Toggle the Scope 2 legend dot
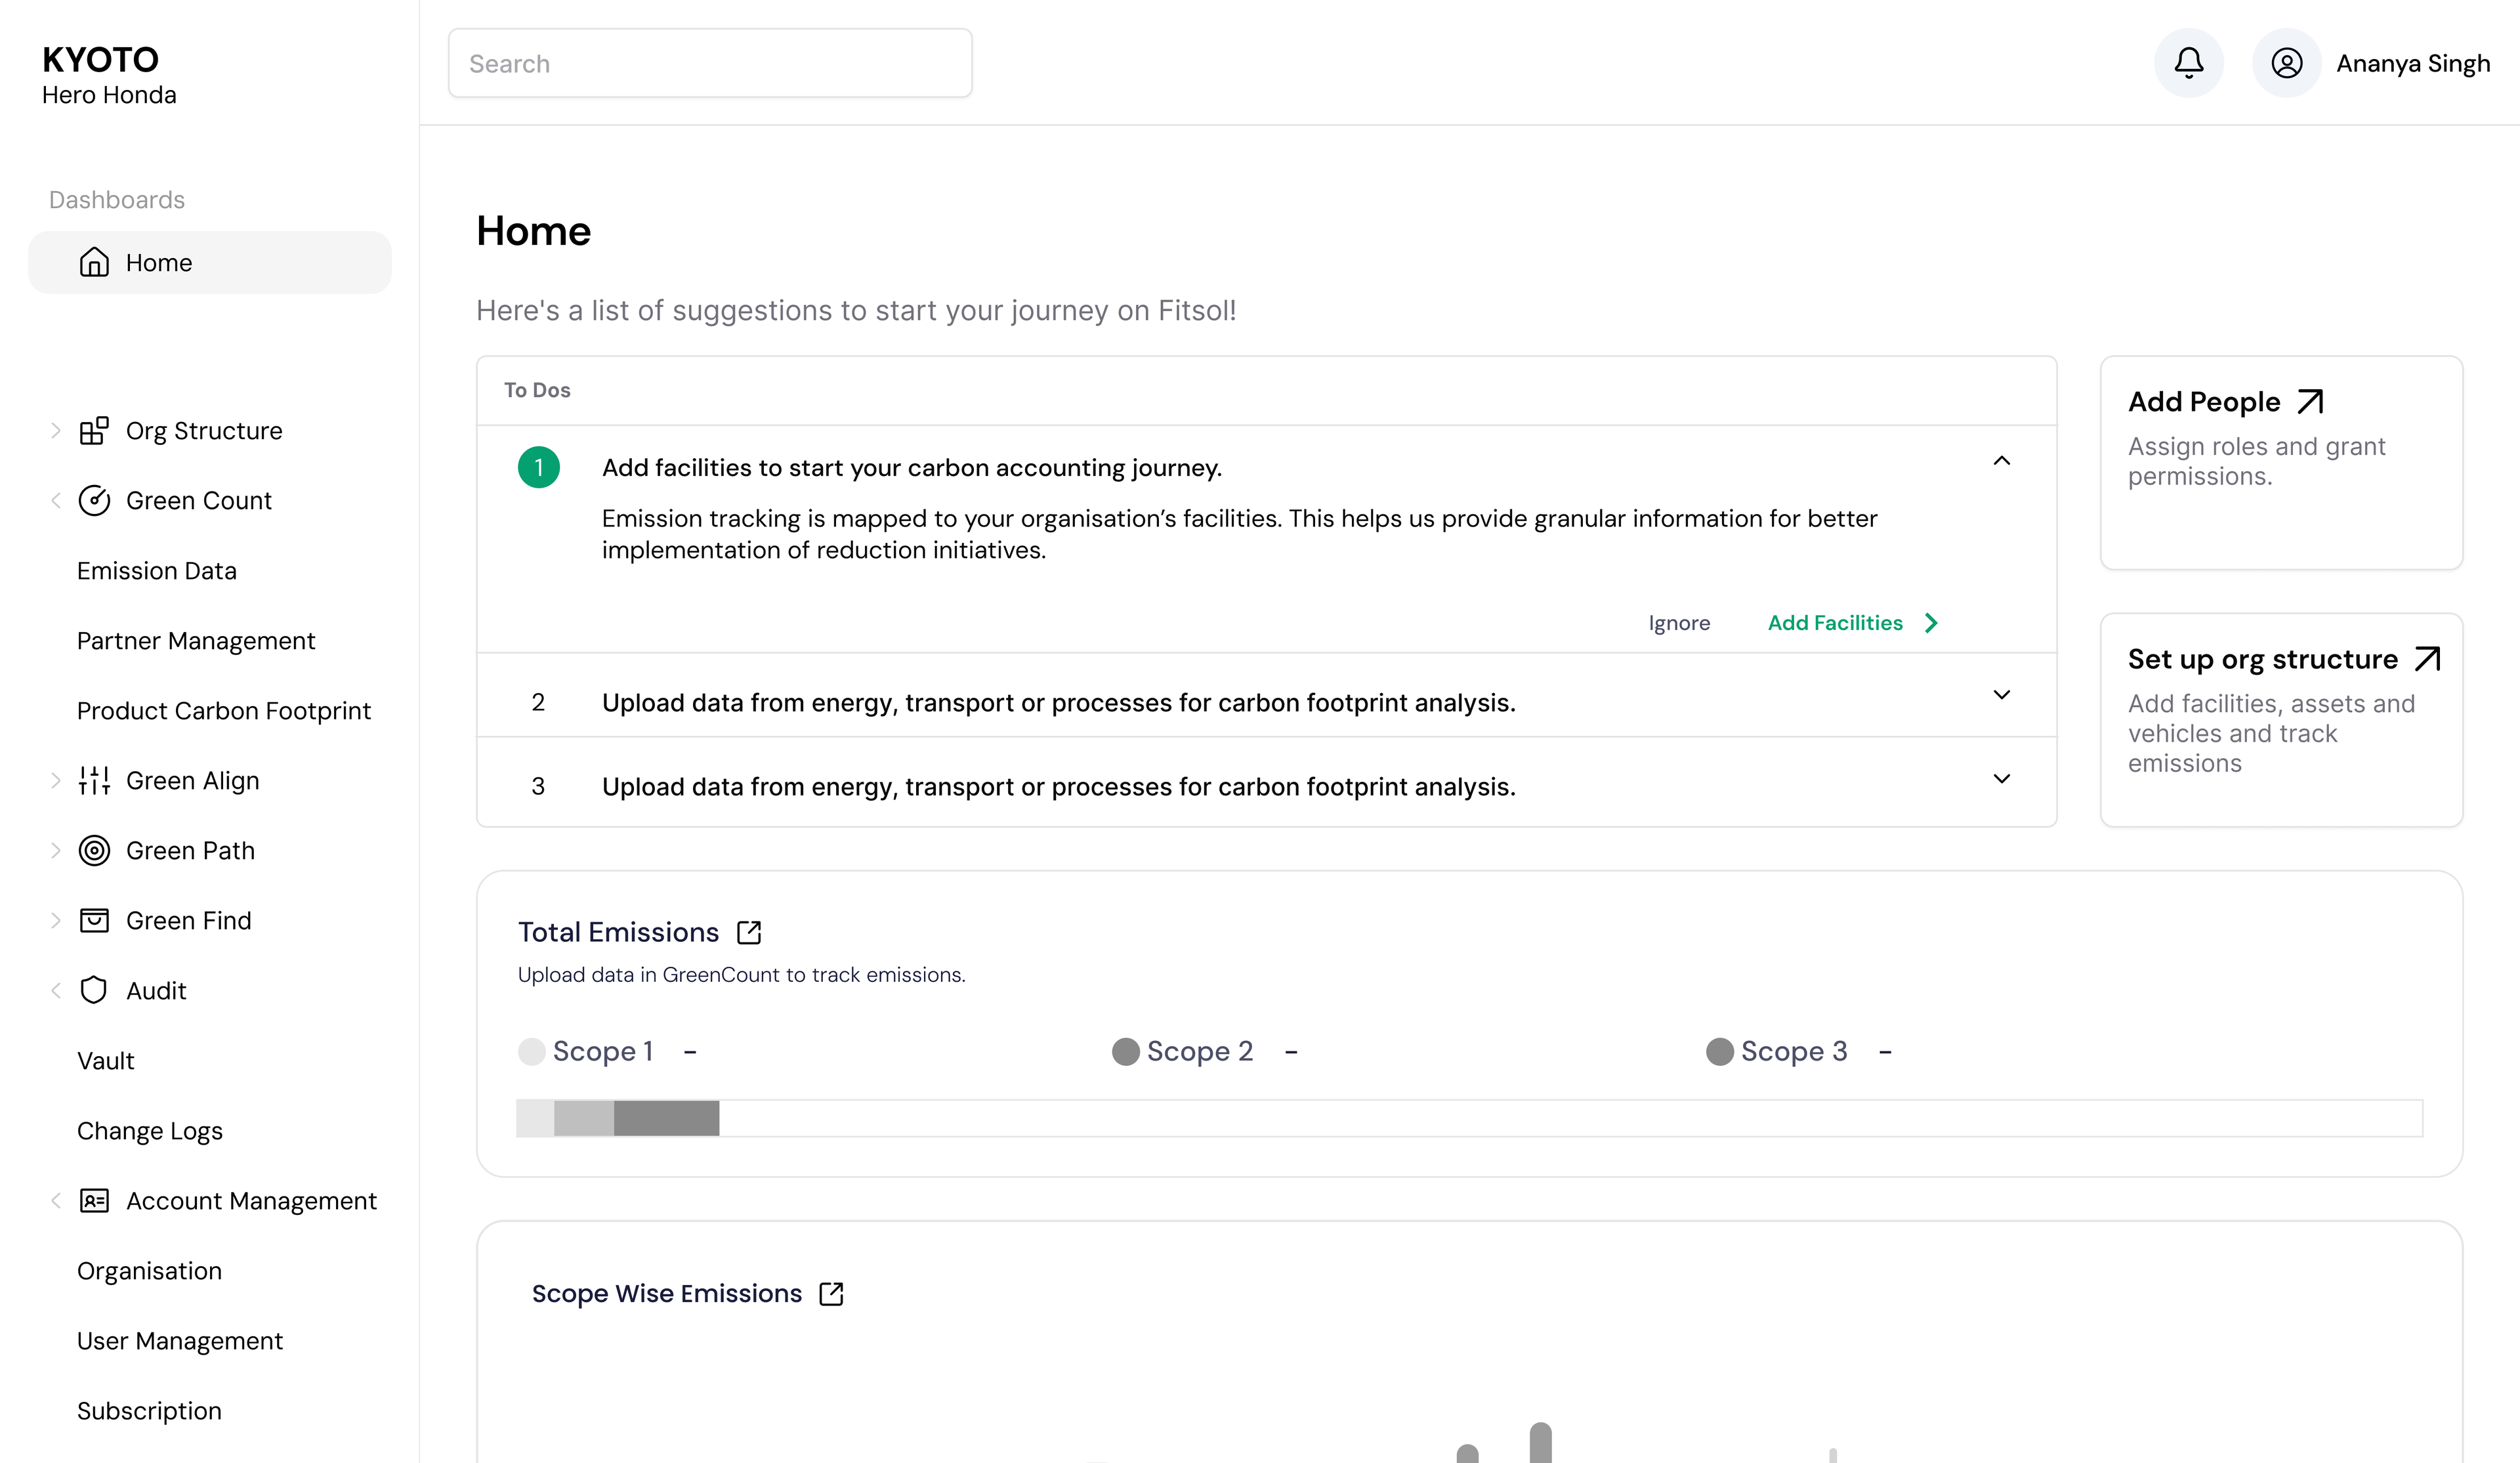2520x1463 pixels. (1125, 1051)
